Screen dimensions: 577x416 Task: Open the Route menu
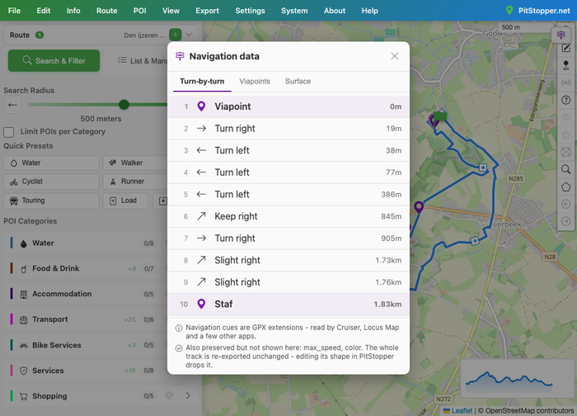click(x=106, y=11)
